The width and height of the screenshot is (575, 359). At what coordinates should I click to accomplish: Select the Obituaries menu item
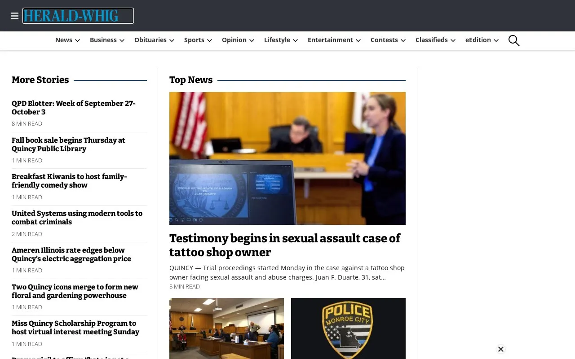(150, 40)
